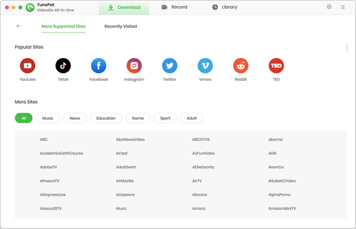
Task: Open the Tiktok site icon
Action: coord(63,66)
